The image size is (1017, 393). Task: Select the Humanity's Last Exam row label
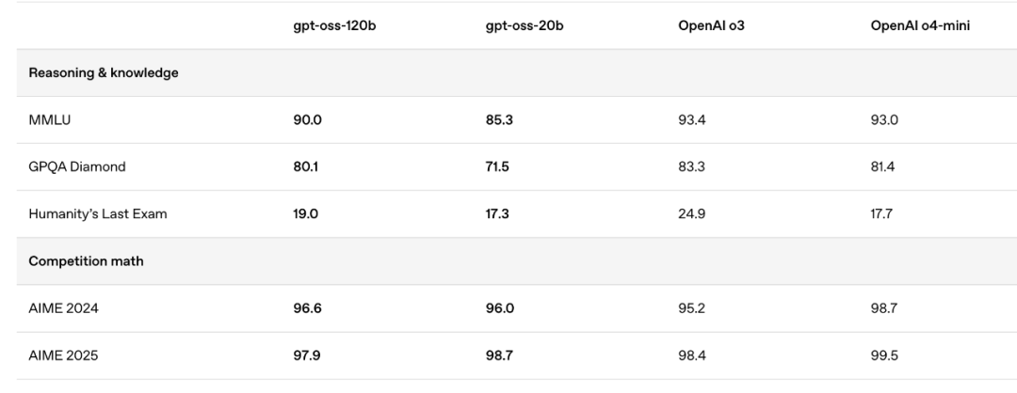pos(98,214)
